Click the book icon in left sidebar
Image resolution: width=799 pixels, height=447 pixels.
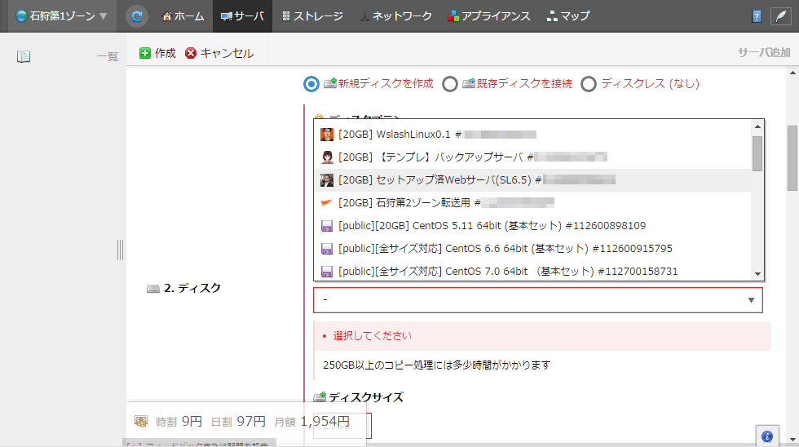[x=24, y=56]
